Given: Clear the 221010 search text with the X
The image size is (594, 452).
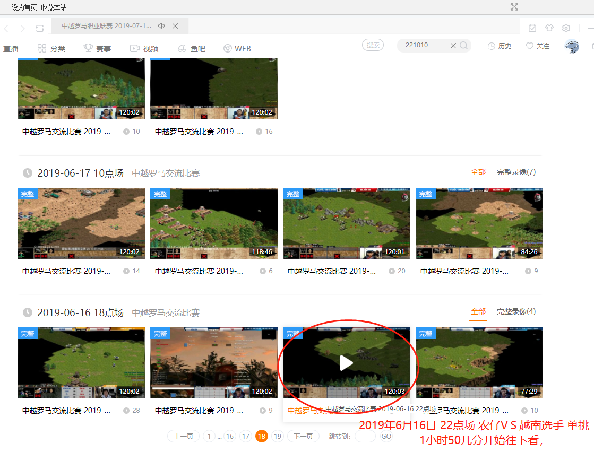Looking at the screenshot, I should pos(454,46).
